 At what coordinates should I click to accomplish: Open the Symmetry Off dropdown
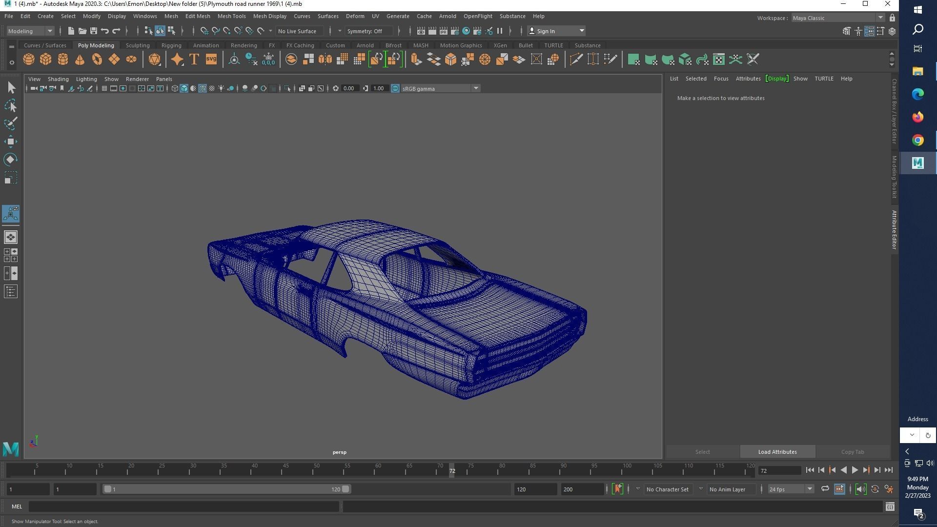tap(368, 31)
